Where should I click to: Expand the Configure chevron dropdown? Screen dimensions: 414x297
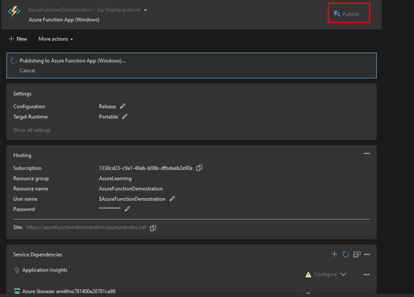[343, 274]
